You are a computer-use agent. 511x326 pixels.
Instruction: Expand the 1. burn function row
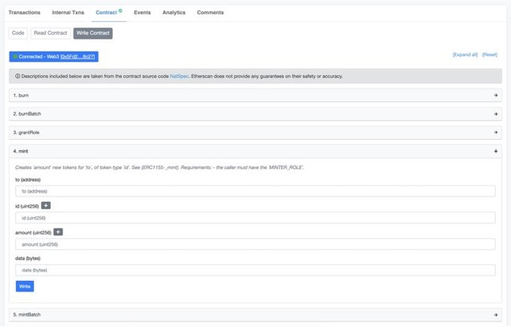(255, 96)
